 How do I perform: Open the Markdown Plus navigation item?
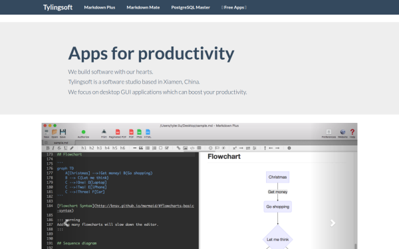(100, 7)
